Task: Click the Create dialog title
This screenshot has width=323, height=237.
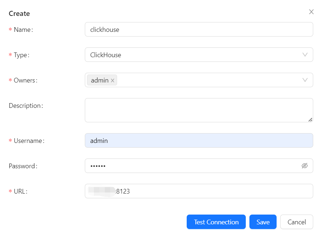Action: tap(19, 13)
